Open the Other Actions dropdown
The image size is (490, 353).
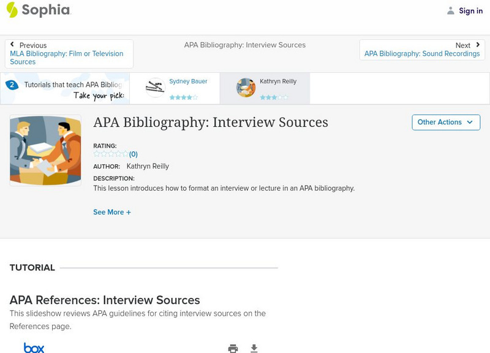pyautogui.click(x=445, y=122)
